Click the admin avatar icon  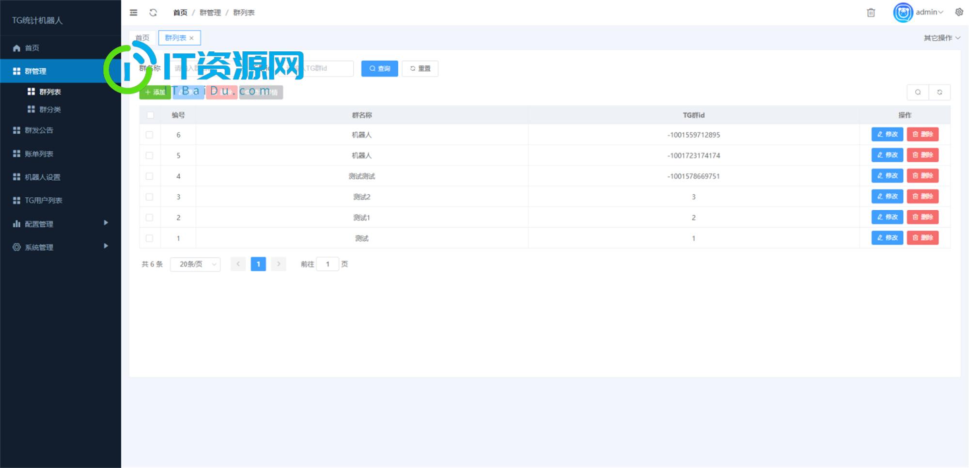(903, 13)
